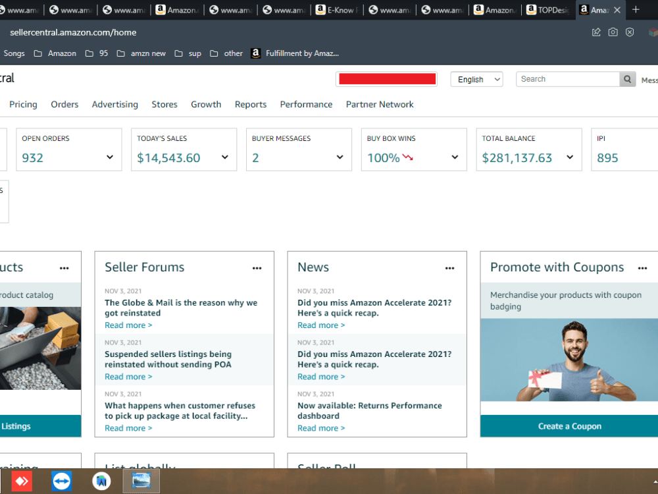Open the Orders menu
Viewport: 658px width, 494px height.
tap(64, 104)
